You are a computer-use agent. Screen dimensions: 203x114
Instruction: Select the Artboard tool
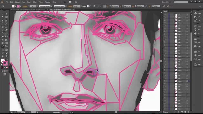[3, 53]
